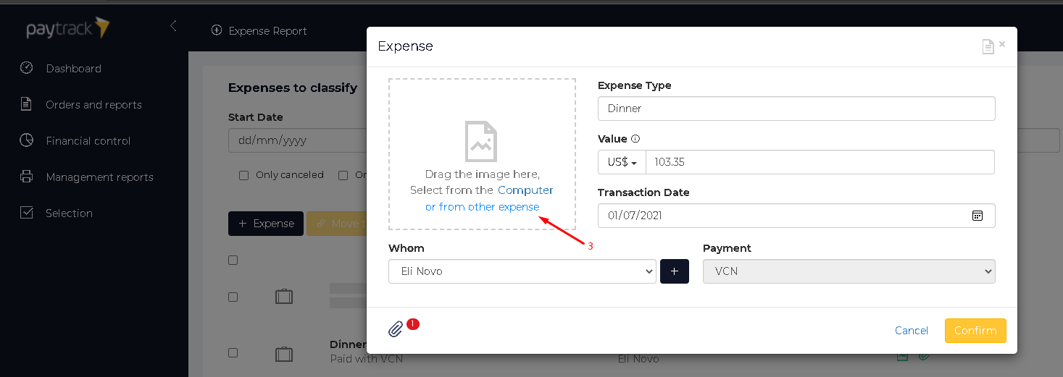Screen dimensions: 1063x377
Task: Open Orders and reports menu item
Action: coord(93,105)
